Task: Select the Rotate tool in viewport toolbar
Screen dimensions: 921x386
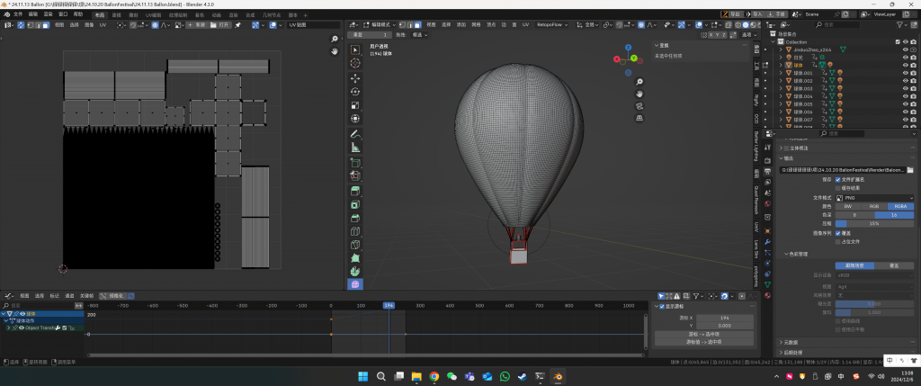Action: click(x=354, y=91)
